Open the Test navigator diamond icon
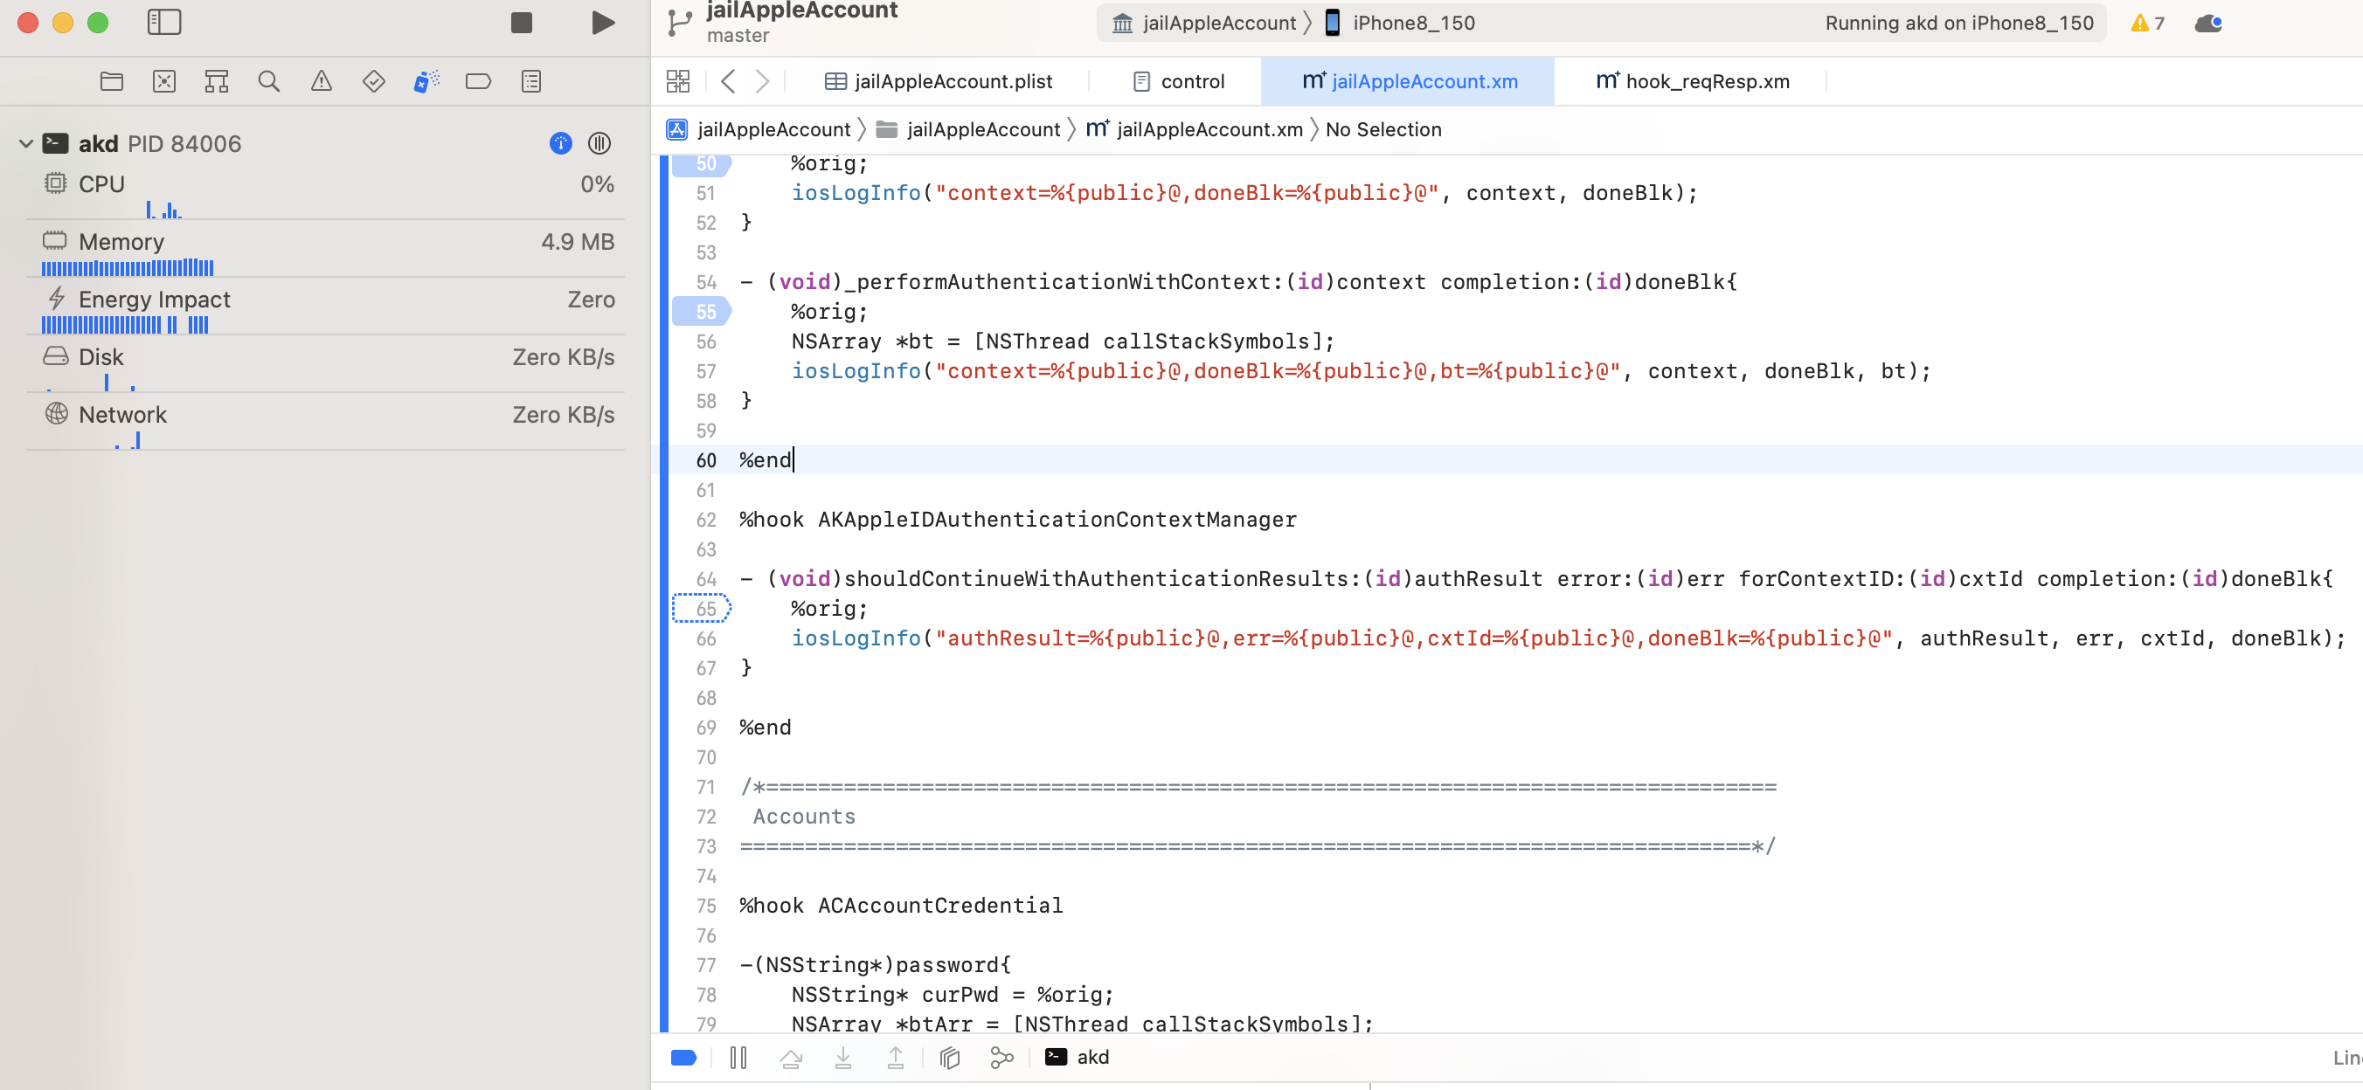2363x1090 pixels. (x=373, y=81)
